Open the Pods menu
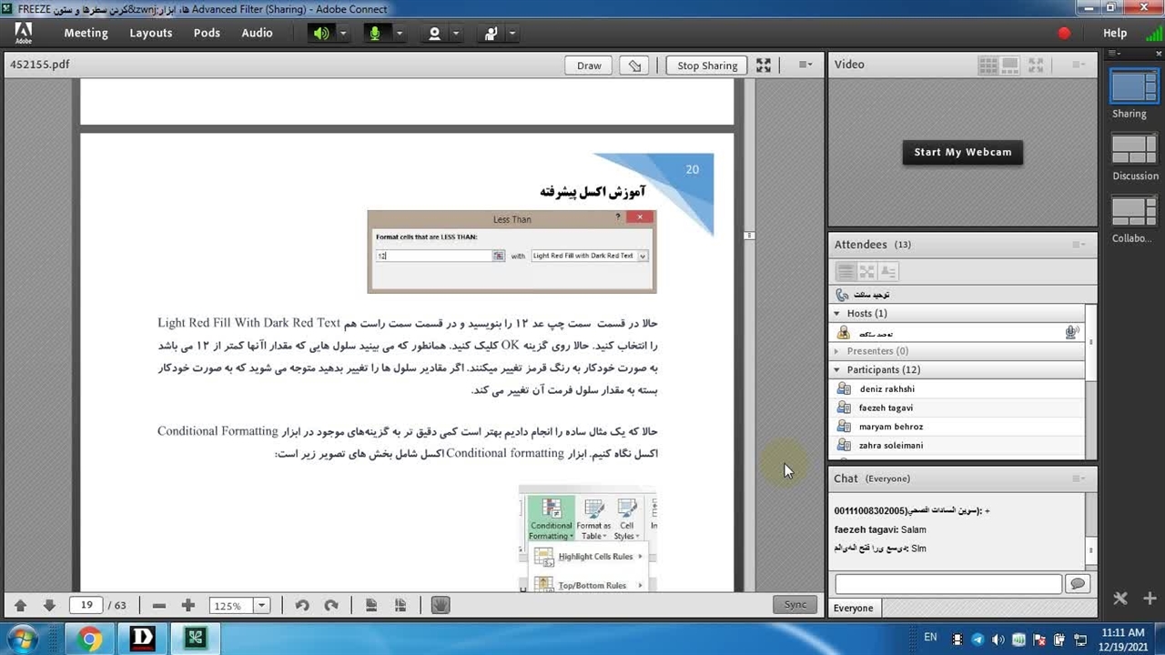 click(207, 33)
